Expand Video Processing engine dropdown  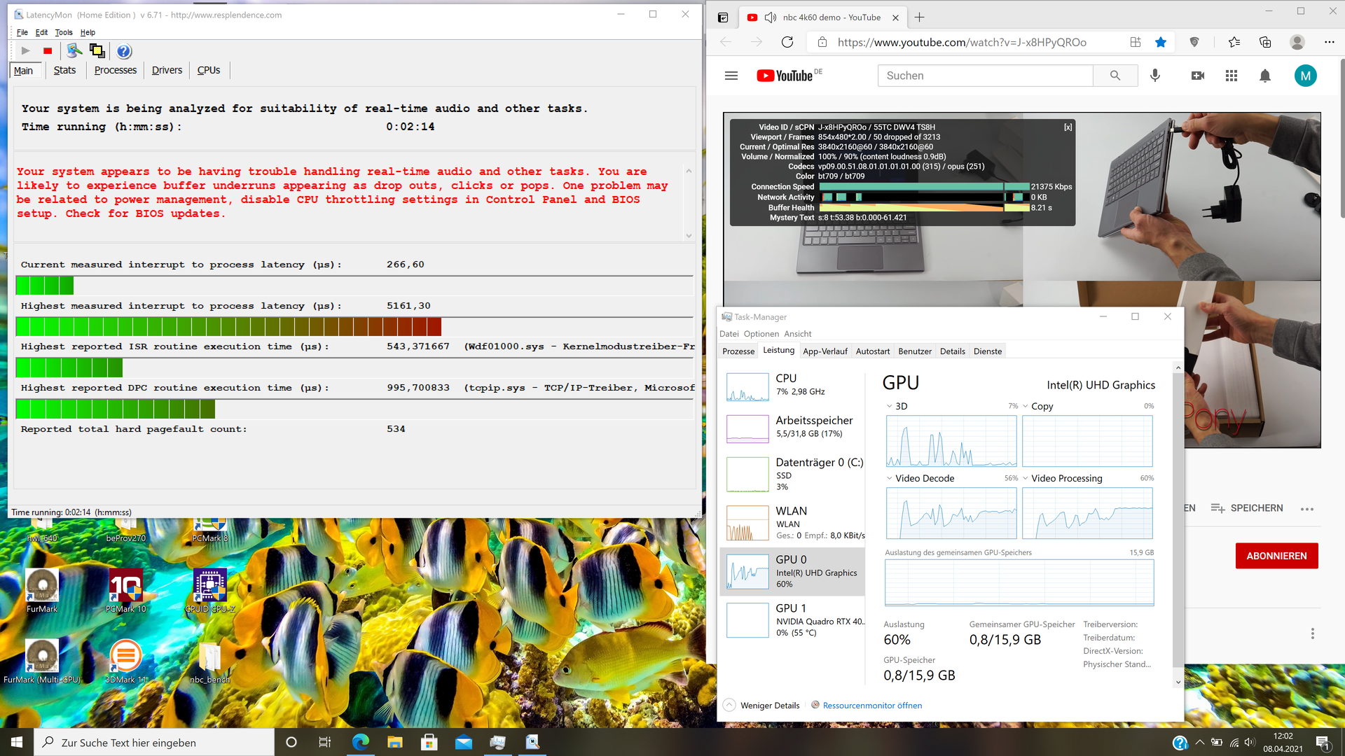click(1026, 479)
